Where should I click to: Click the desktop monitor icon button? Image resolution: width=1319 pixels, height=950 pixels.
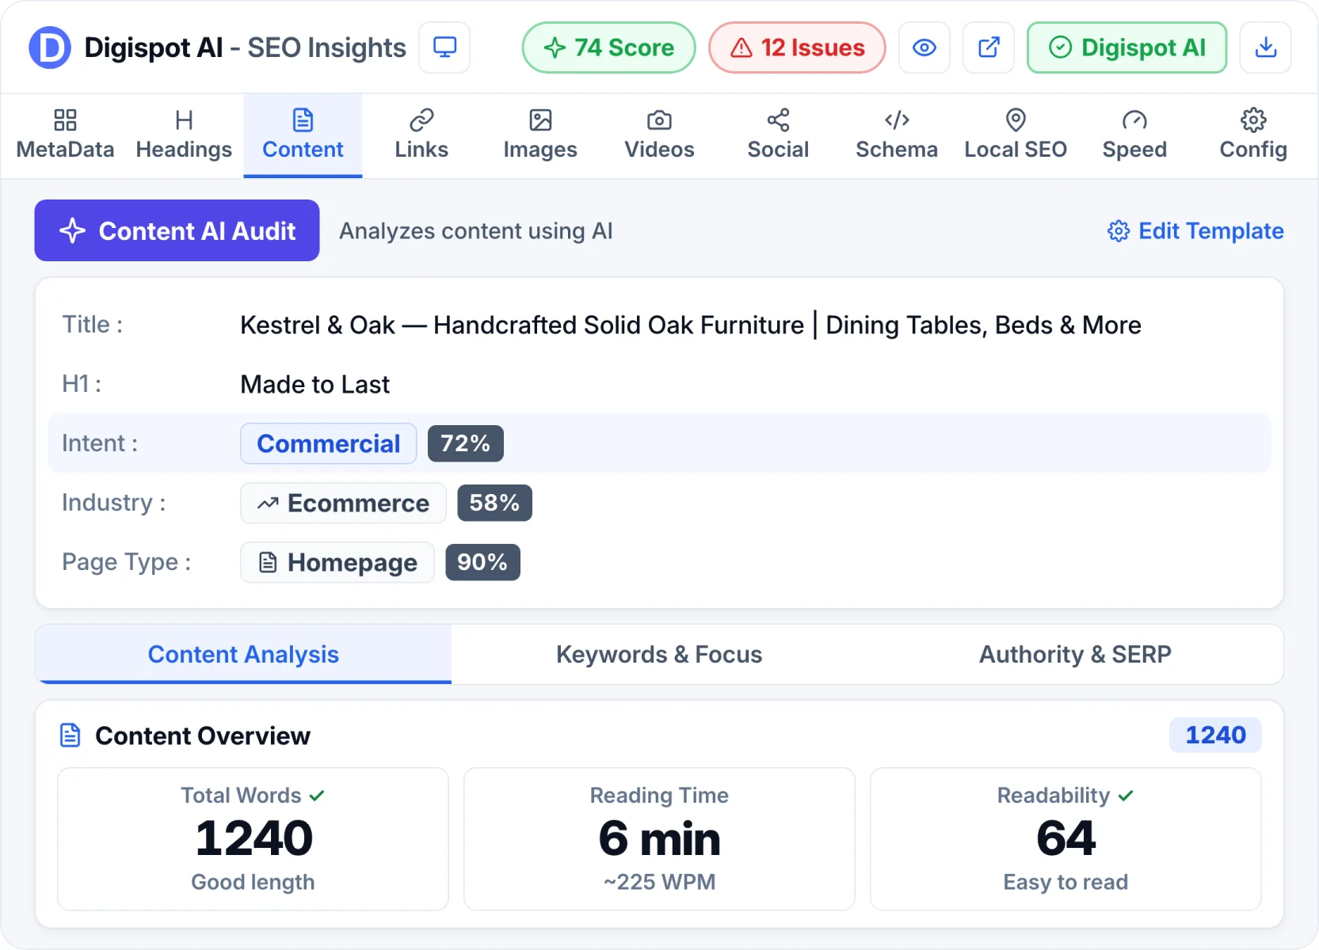[444, 47]
